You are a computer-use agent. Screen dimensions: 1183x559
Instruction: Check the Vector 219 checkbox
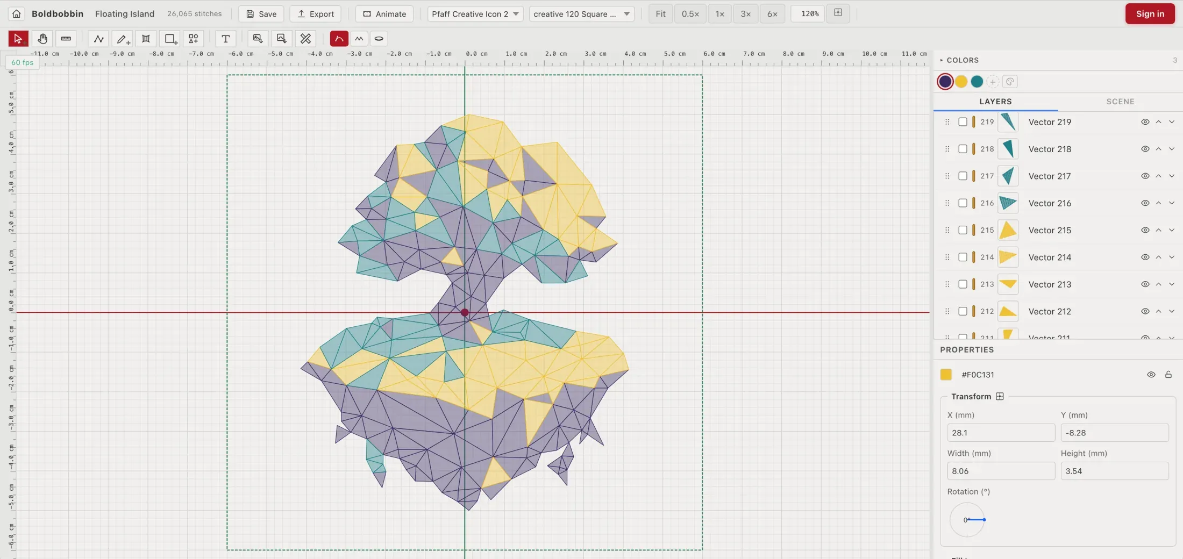pyautogui.click(x=963, y=122)
